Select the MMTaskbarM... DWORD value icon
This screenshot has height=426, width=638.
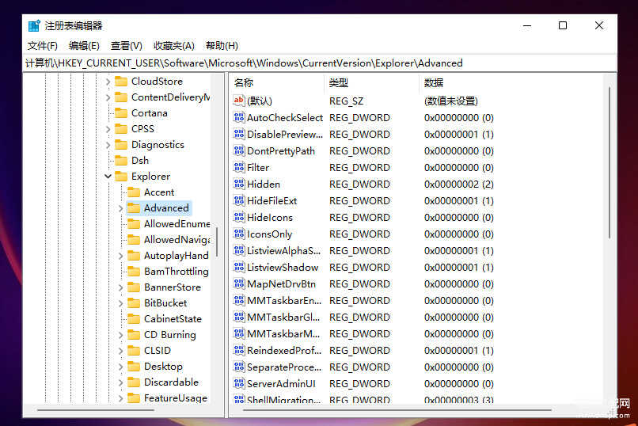pos(239,333)
